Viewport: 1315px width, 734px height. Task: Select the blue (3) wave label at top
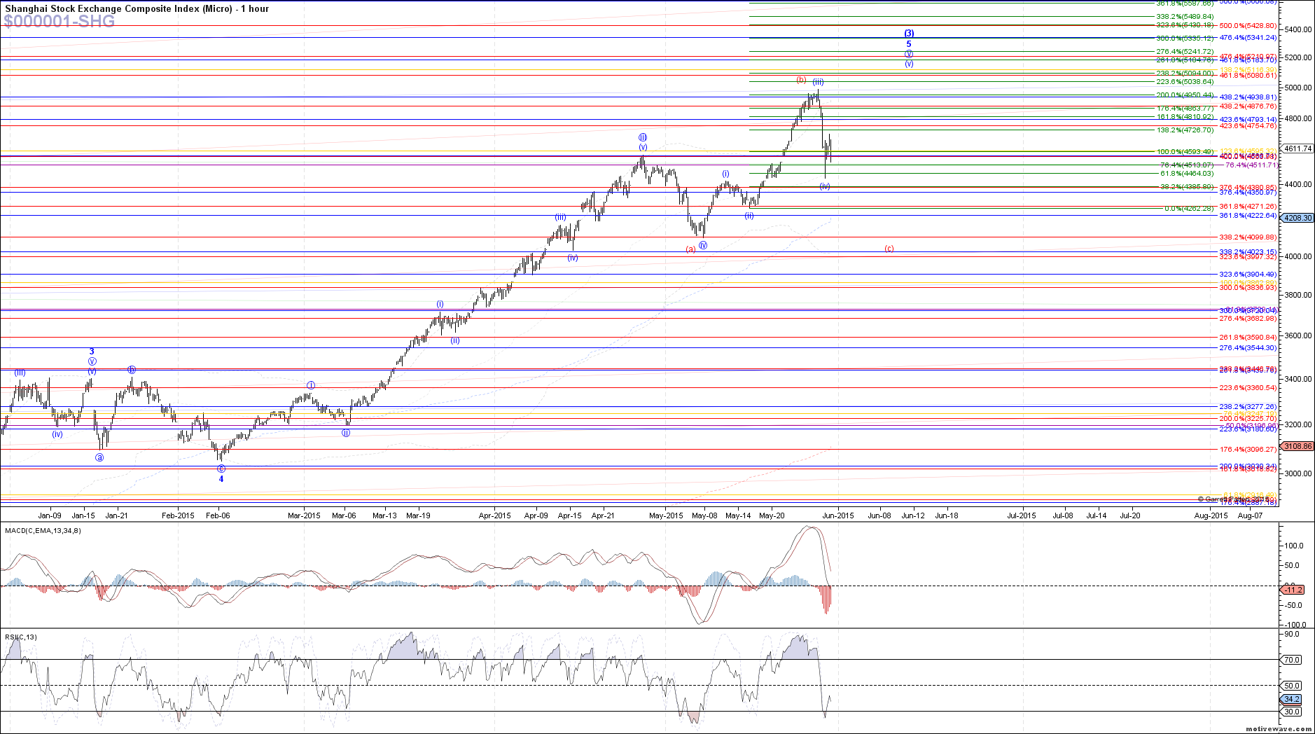point(909,33)
